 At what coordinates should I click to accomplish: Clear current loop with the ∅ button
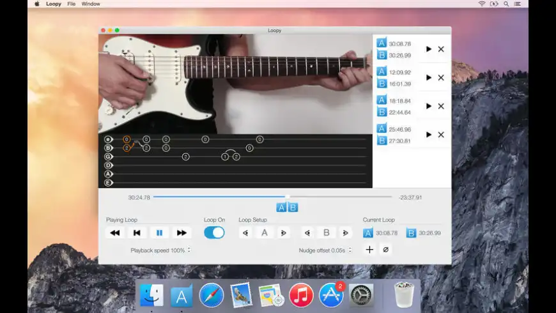pos(385,250)
